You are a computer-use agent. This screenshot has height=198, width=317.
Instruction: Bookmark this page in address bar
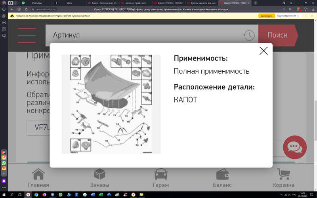click(x=290, y=9)
